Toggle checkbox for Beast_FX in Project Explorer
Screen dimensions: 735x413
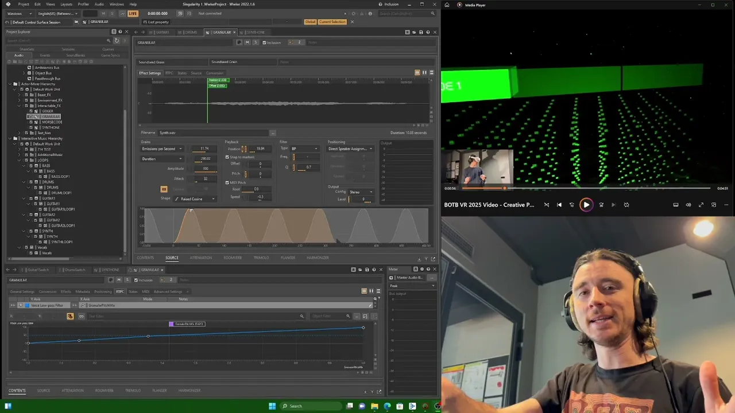click(28, 95)
